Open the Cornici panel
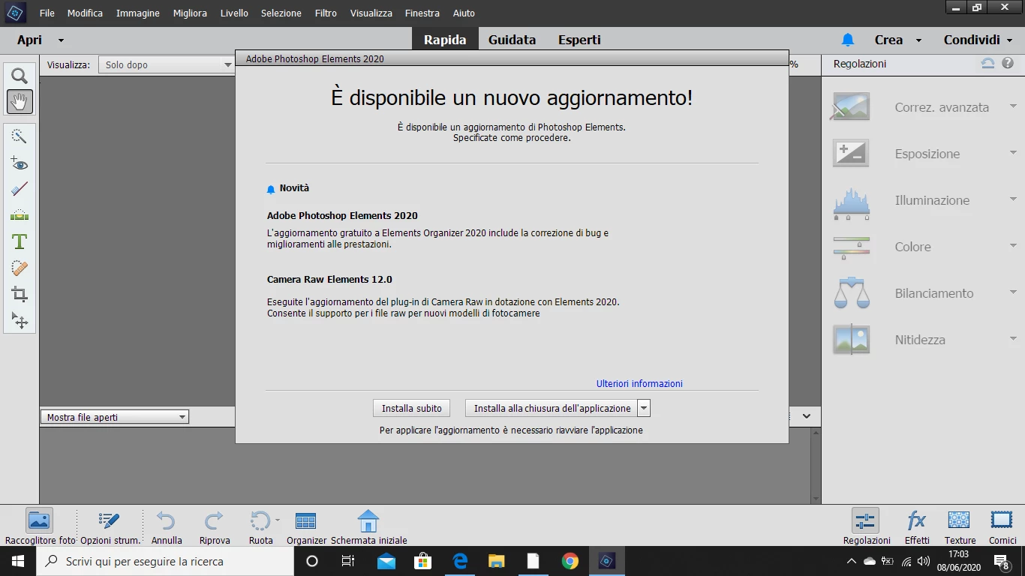Viewport: 1025px width, 576px height. (1002, 526)
